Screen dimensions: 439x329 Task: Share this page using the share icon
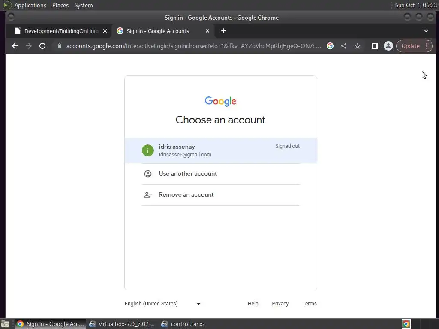click(x=344, y=46)
